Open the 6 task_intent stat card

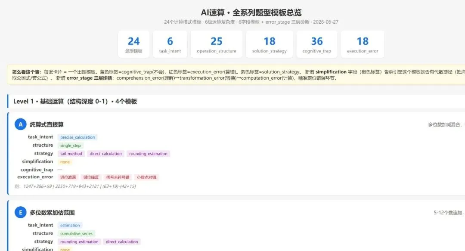170,44
